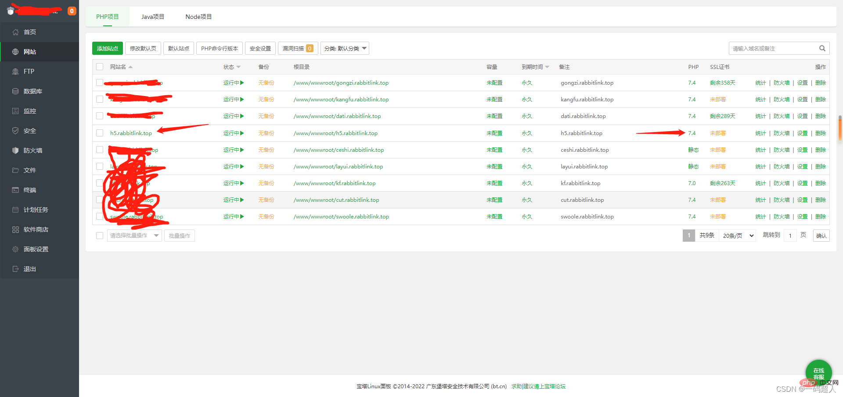Viewport: 843px width, 397px height.
Task: Click the FTP icon in the sidebar
Action: coord(15,72)
